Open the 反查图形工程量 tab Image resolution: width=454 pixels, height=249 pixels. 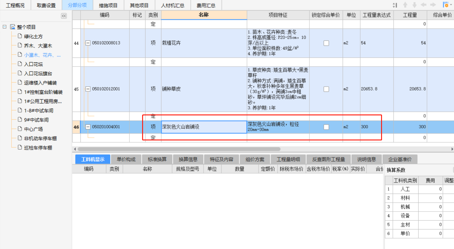329,159
